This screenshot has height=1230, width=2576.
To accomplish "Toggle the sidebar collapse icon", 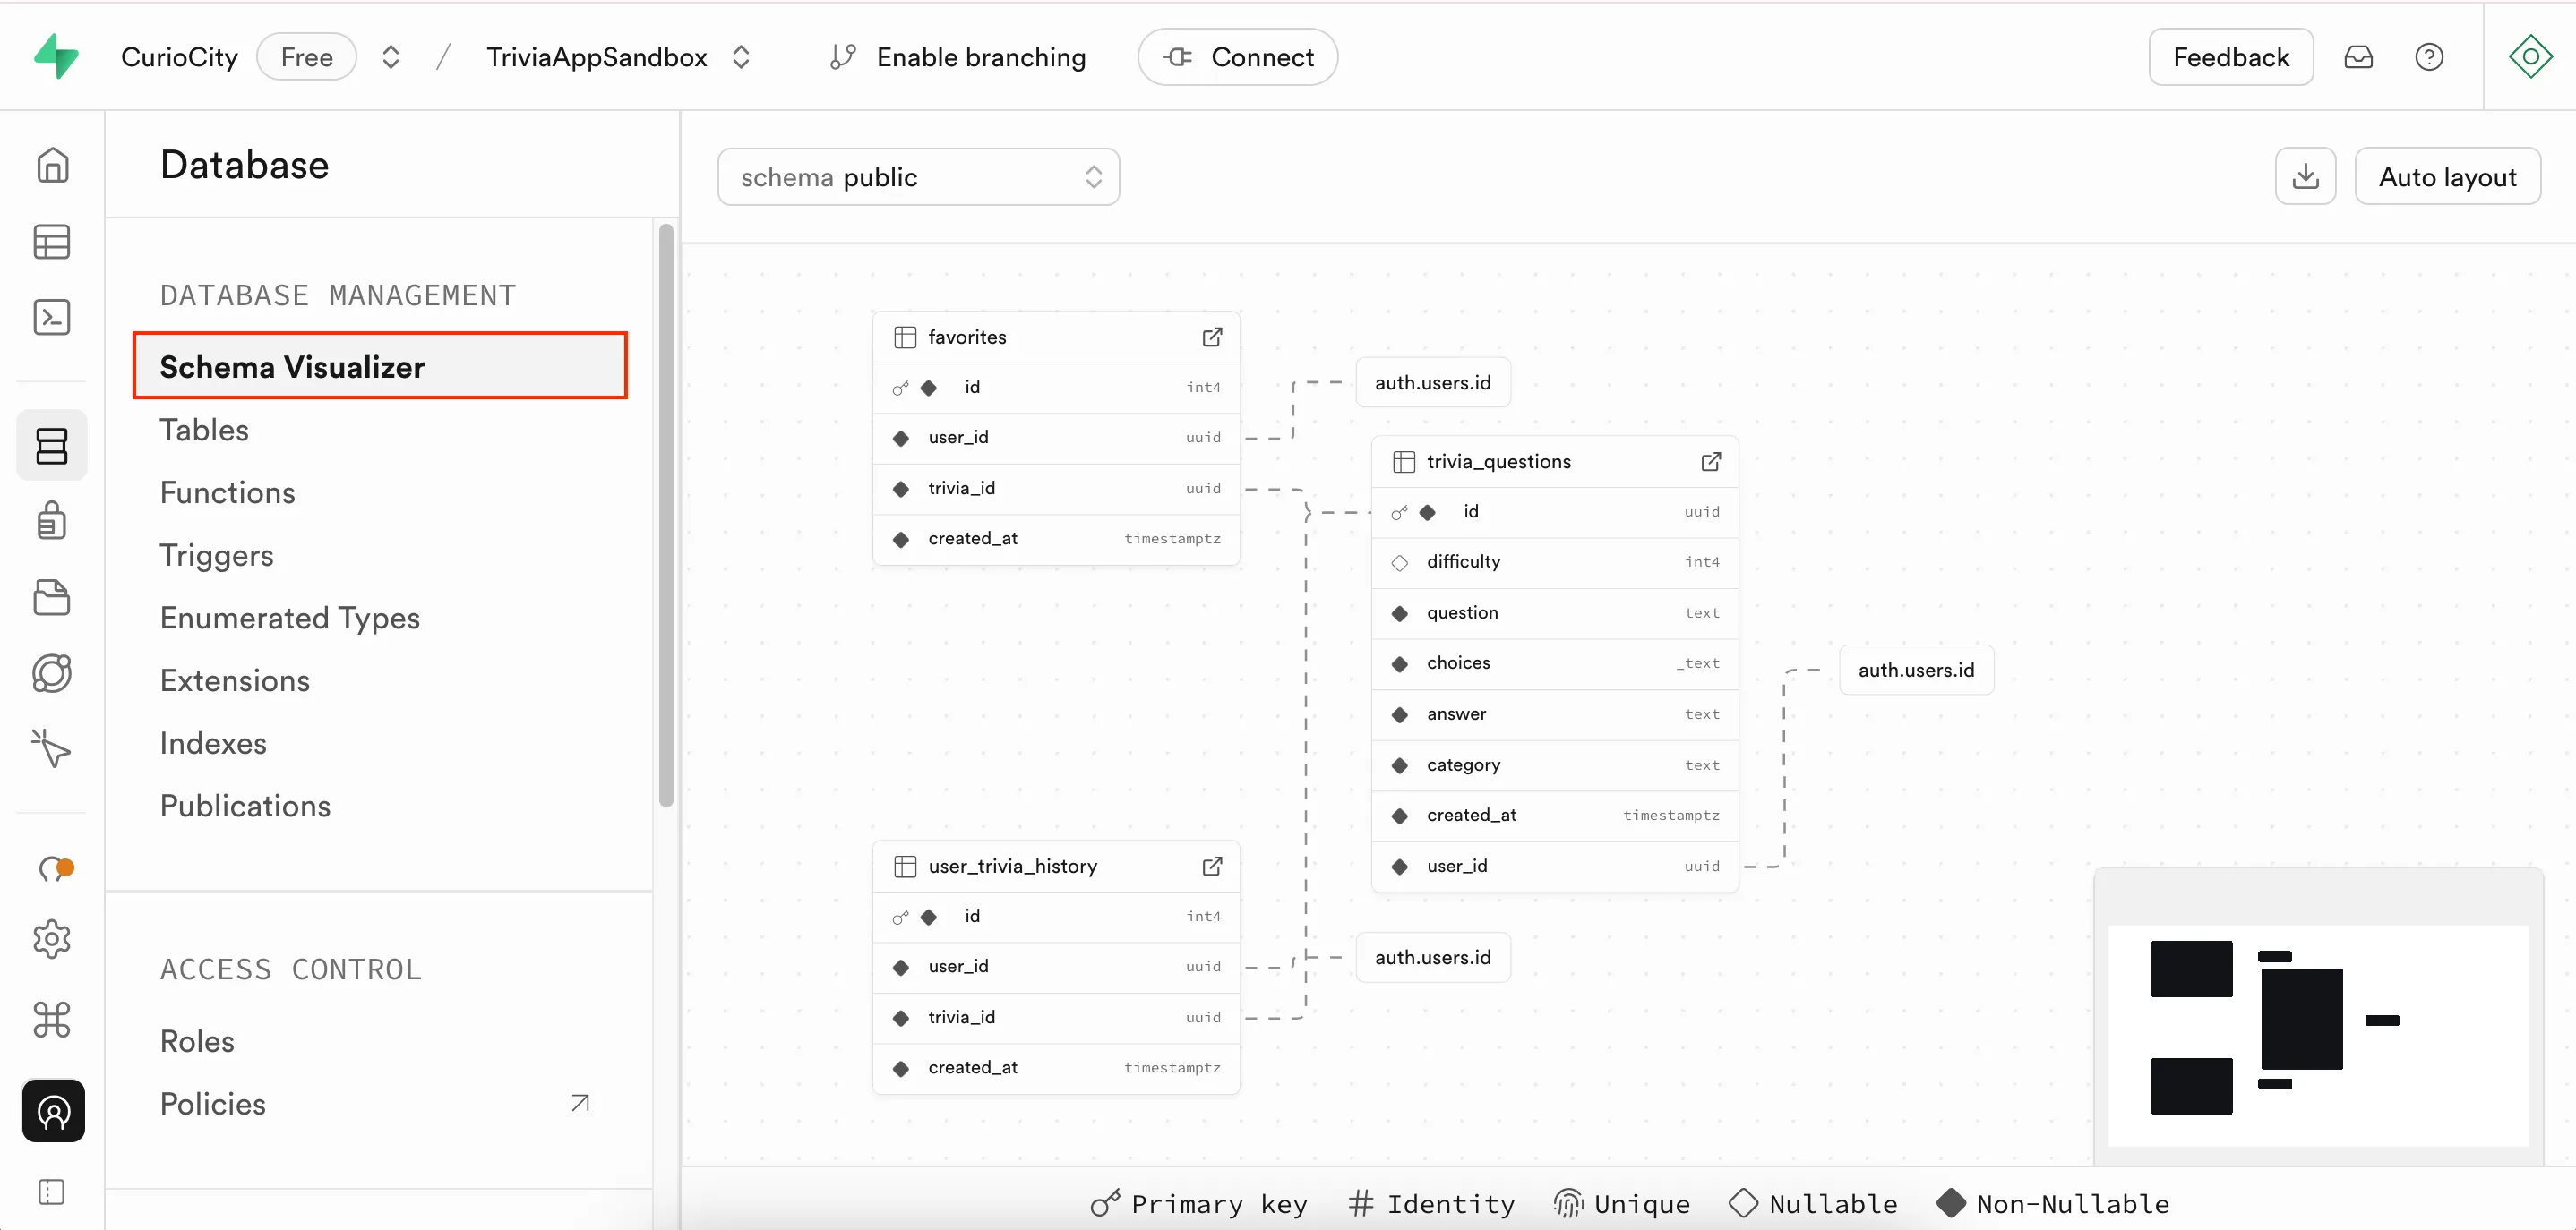I will click(x=52, y=1192).
